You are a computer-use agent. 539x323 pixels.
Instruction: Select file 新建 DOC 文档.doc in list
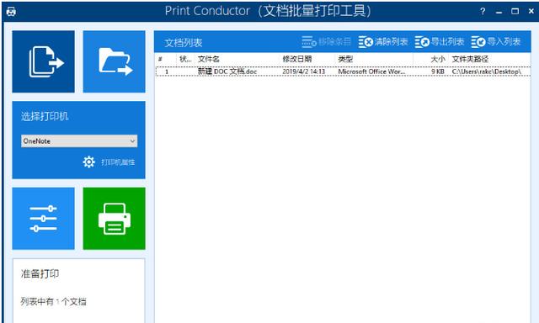tap(227, 71)
